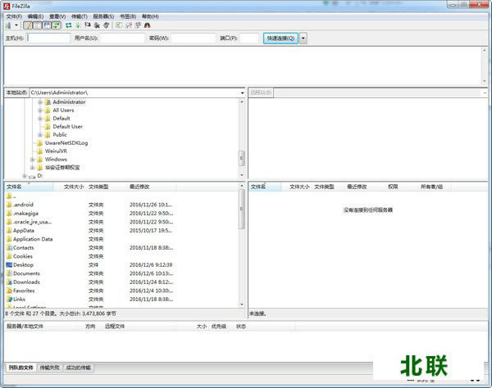Open the filename filters dialog icon
The width and height of the screenshot is (492, 388).
[x=119, y=25]
